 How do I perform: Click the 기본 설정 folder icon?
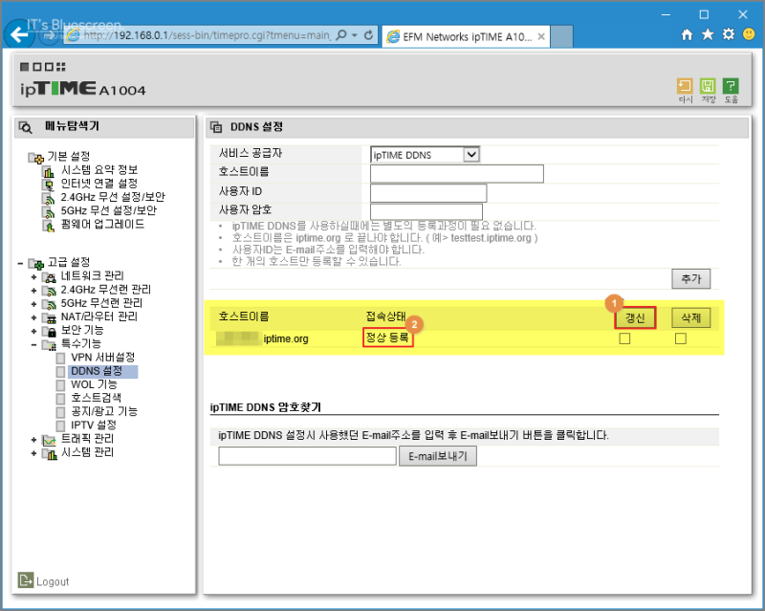pos(35,157)
